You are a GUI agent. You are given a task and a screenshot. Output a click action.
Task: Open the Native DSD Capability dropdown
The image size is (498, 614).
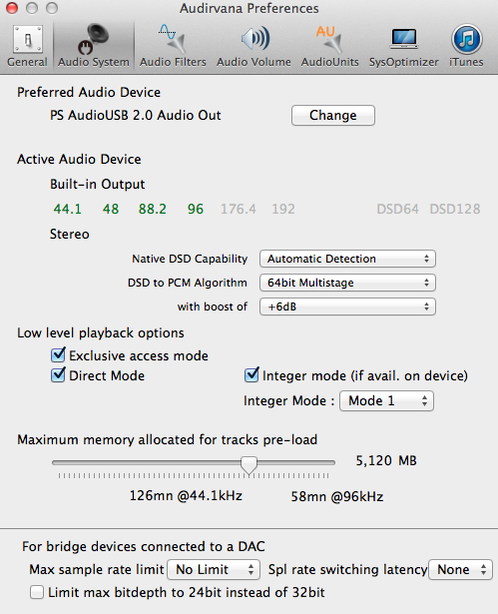[347, 259]
